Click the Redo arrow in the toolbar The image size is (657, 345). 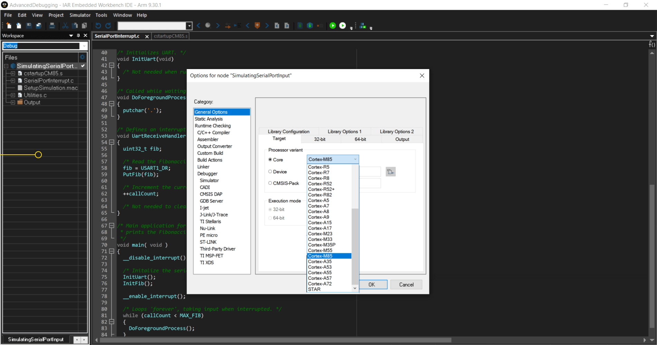pyautogui.click(x=108, y=26)
